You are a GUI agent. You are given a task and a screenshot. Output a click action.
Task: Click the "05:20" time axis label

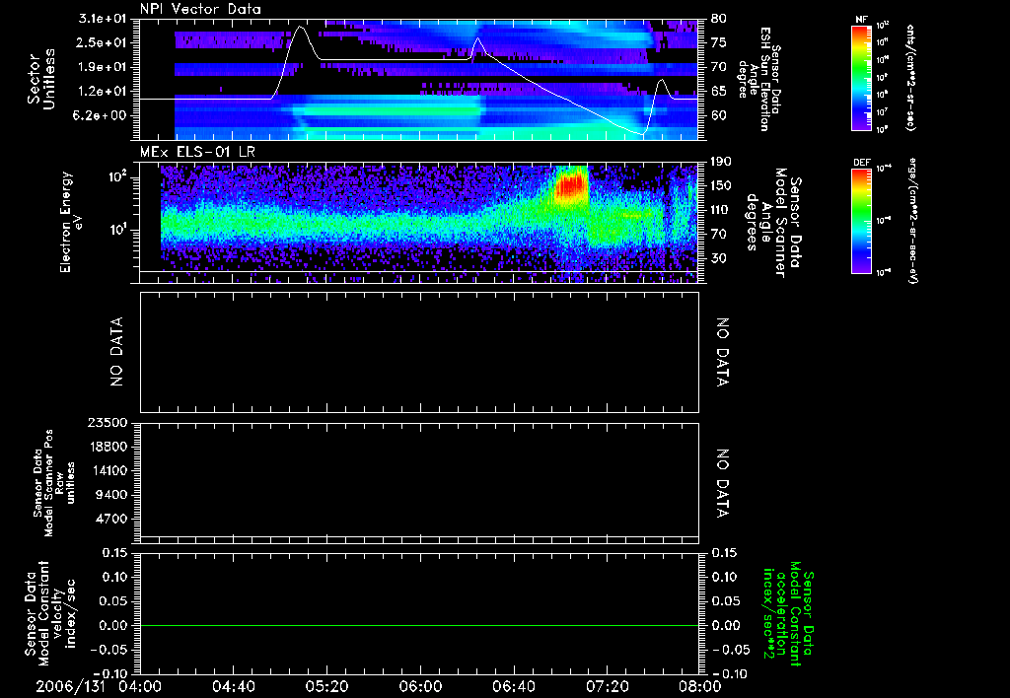(x=326, y=686)
